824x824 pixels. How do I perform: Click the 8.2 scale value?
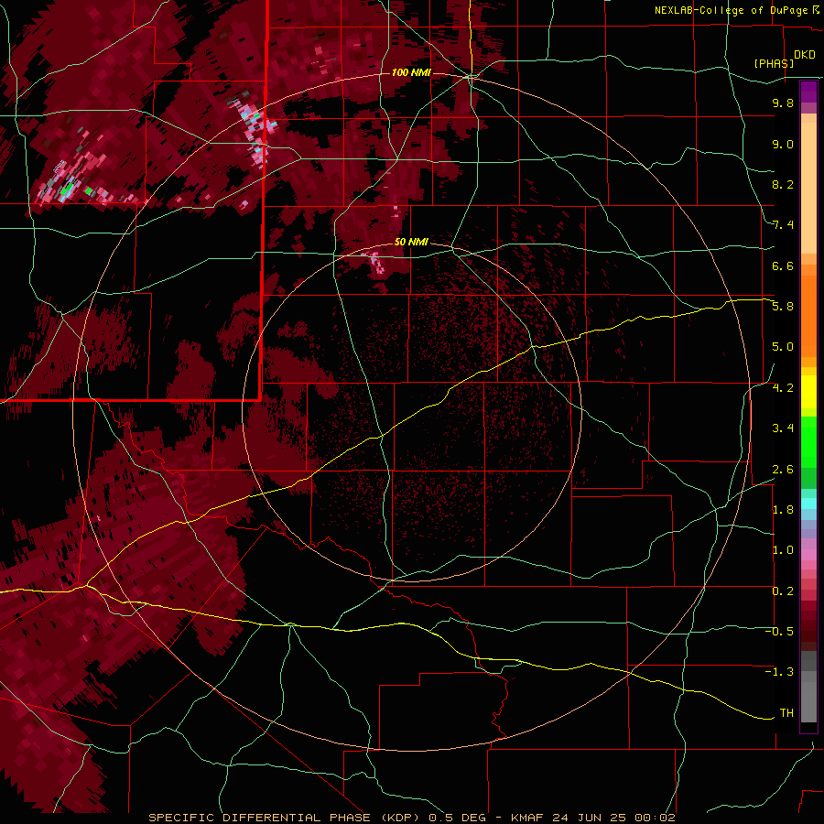coord(783,184)
